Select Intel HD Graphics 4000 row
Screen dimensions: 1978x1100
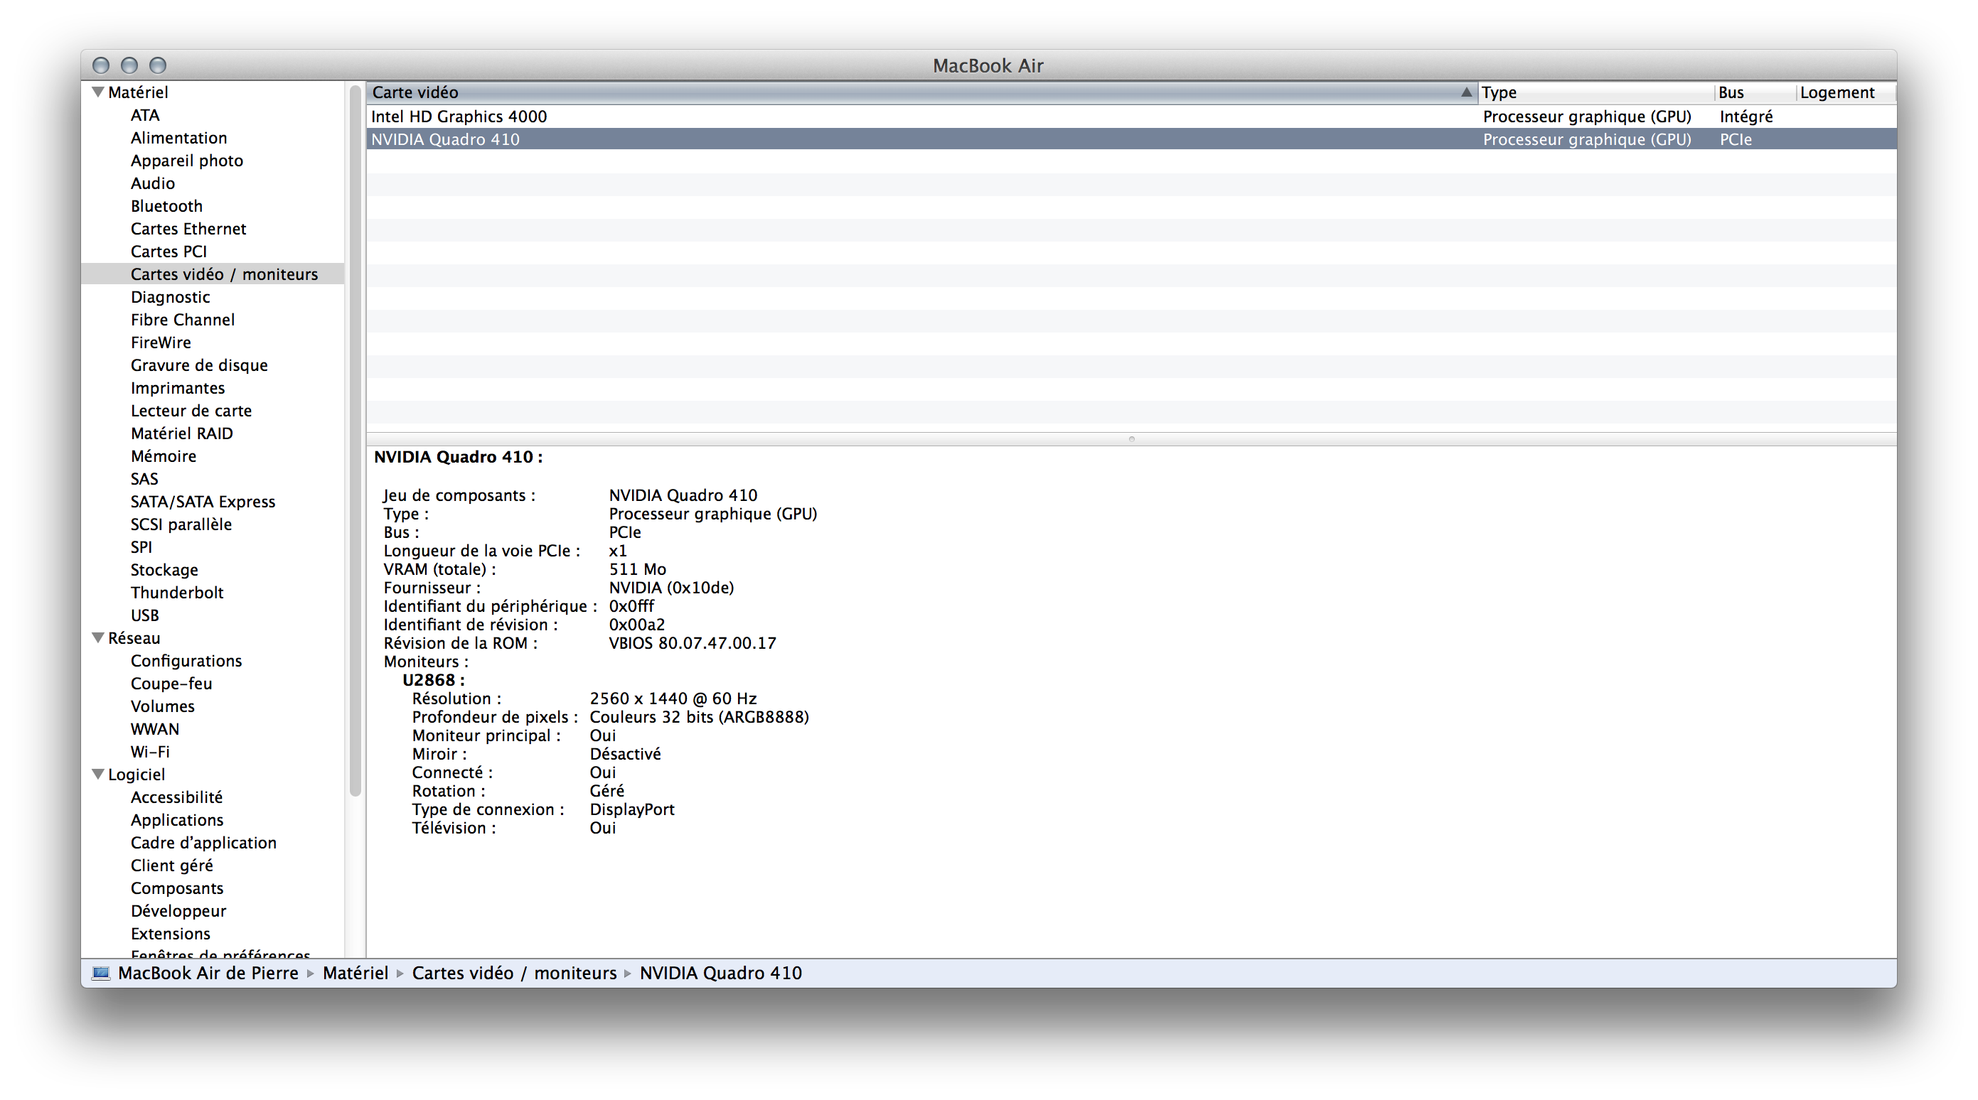[x=1131, y=117]
